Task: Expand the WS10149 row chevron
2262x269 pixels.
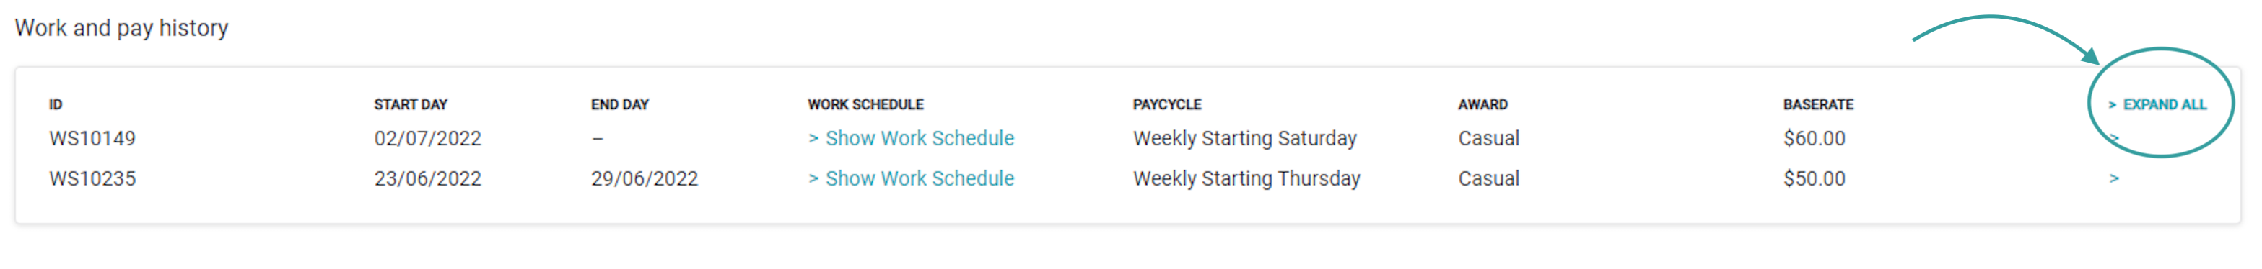Action: coord(2113,137)
